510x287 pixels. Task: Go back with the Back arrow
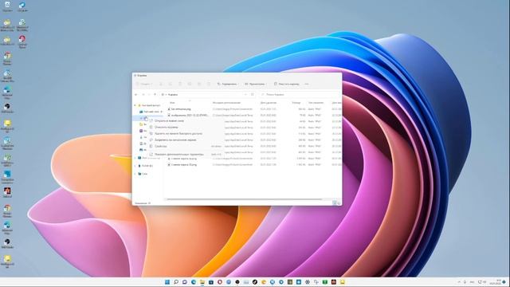pyautogui.click(x=136, y=94)
